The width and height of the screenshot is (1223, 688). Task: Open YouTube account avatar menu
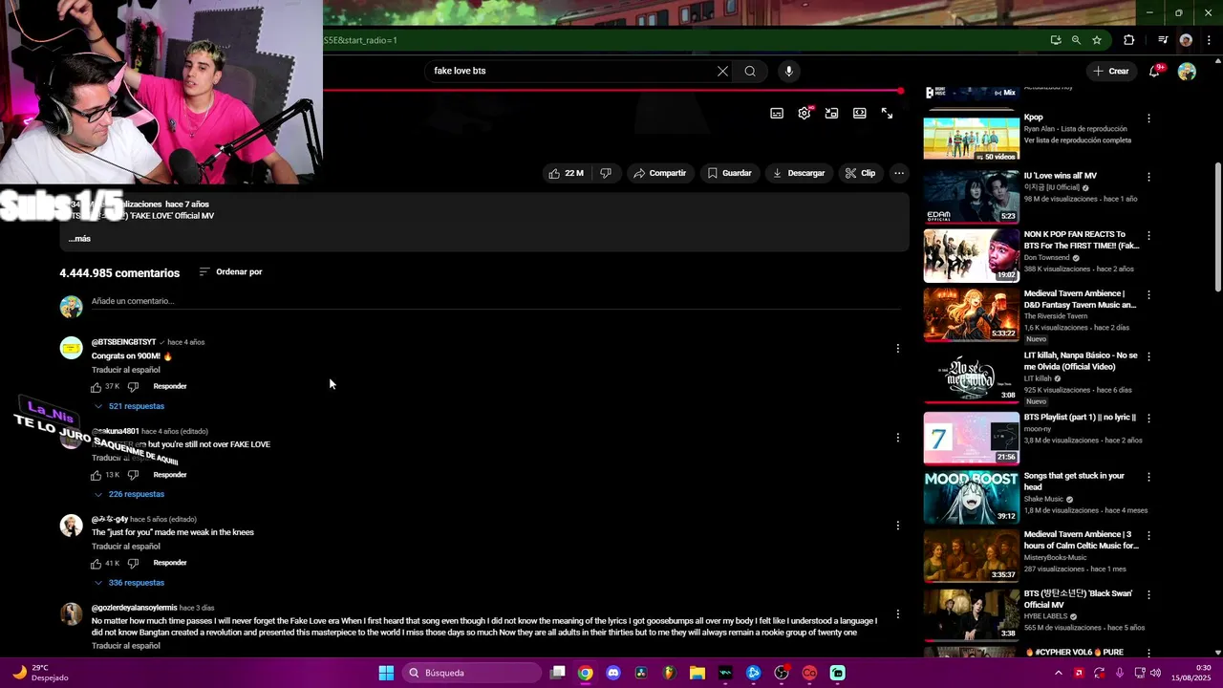[x=1187, y=72]
